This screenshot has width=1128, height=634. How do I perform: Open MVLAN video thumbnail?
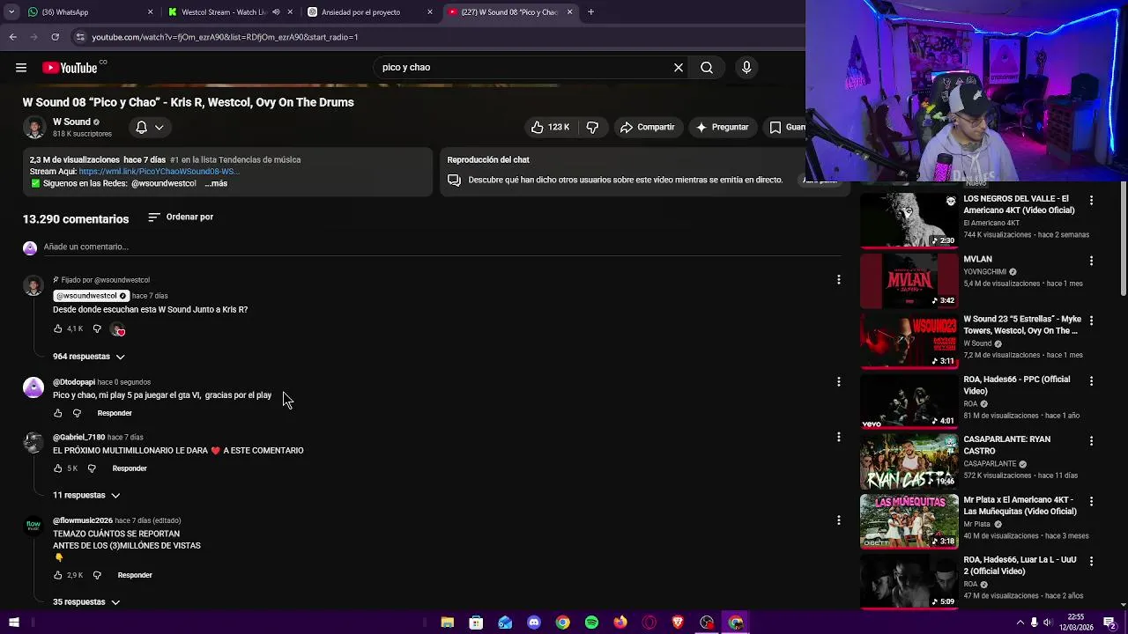pyautogui.click(x=909, y=280)
